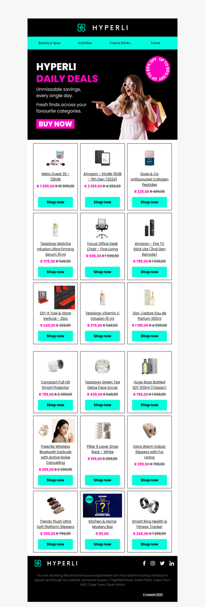Open the Focus Office Desk Chair link
The width and height of the screenshot is (205, 607).
102,246
